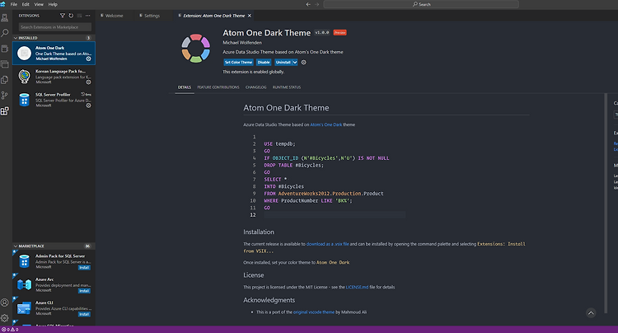This screenshot has width=618, height=333.
Task: Select the Extensions icon in activity bar
Action: [x=5, y=111]
